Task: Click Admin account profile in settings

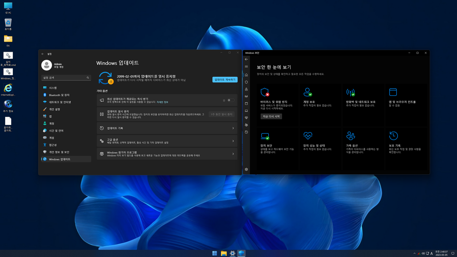Action: pyautogui.click(x=53, y=65)
